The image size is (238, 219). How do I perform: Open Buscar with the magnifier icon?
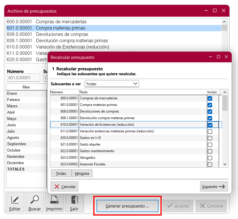click(35, 202)
